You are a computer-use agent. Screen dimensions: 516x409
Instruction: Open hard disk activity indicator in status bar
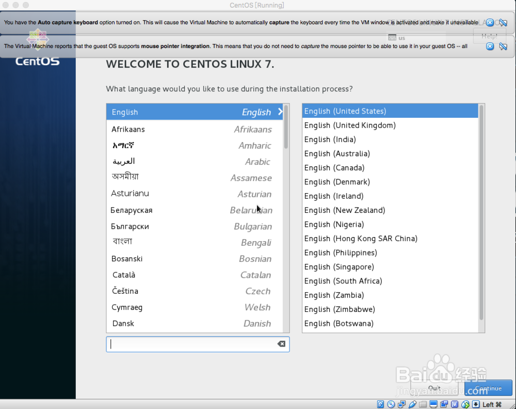tap(380, 404)
